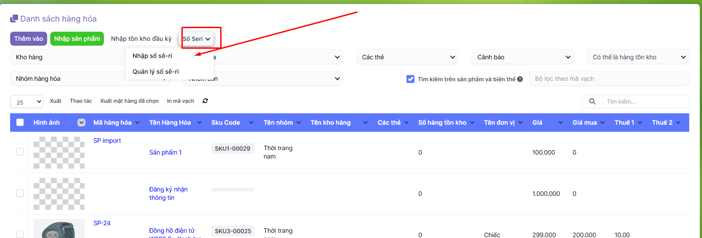Open the Hình ảnh column toggle arrow icon

[81, 123]
